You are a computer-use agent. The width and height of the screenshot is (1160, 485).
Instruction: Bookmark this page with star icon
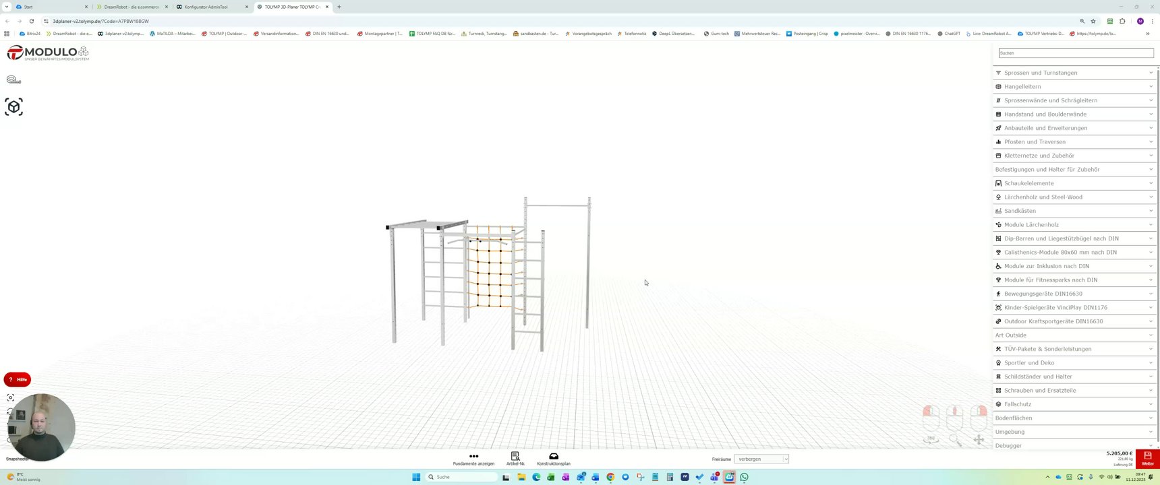1093,21
